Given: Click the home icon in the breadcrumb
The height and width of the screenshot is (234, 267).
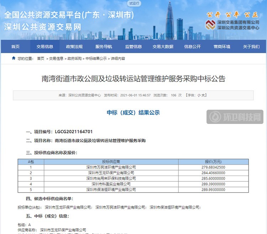Looking at the screenshot, I should click(x=14, y=58).
